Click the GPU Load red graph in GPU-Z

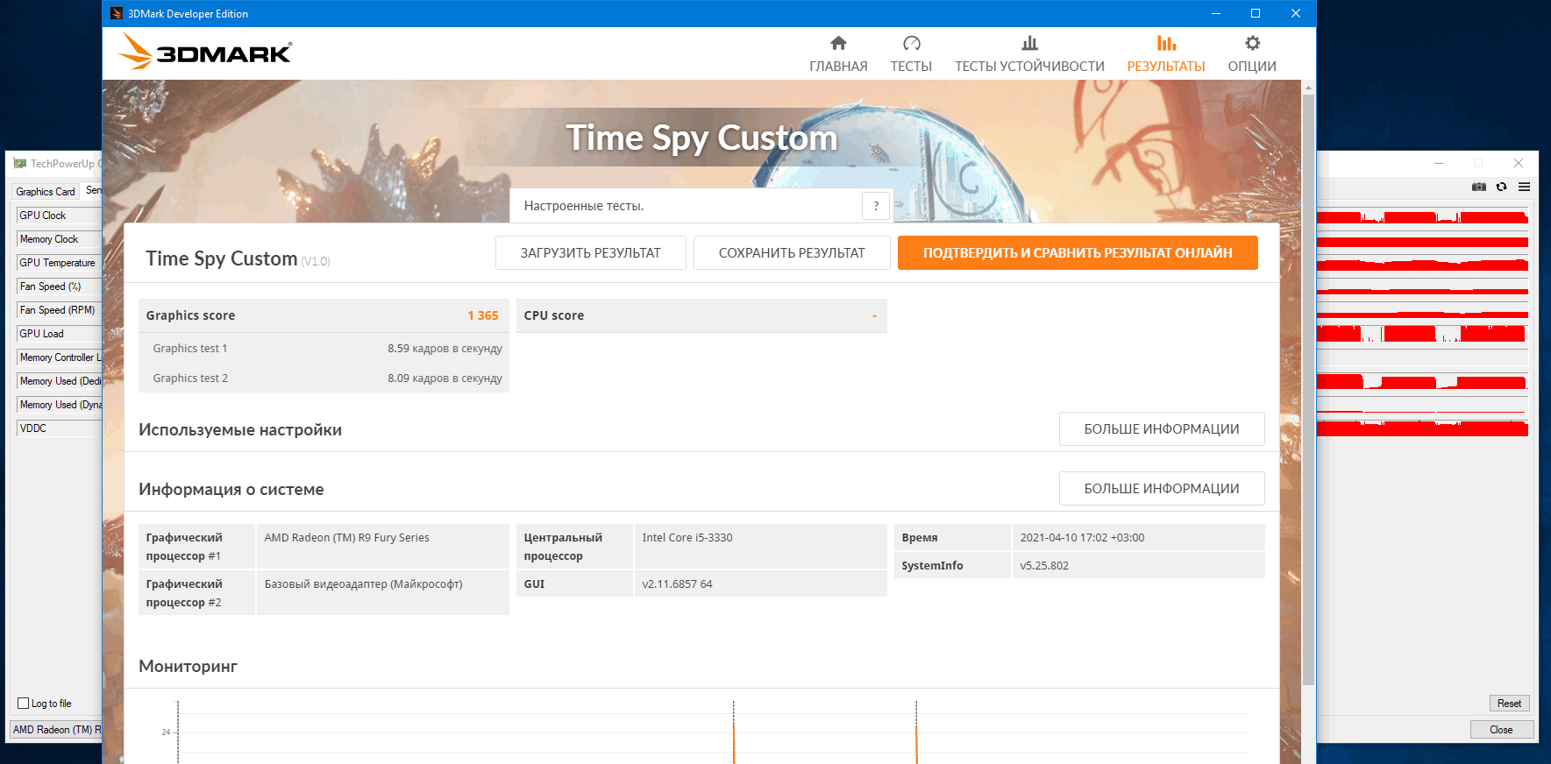[x=1422, y=334]
